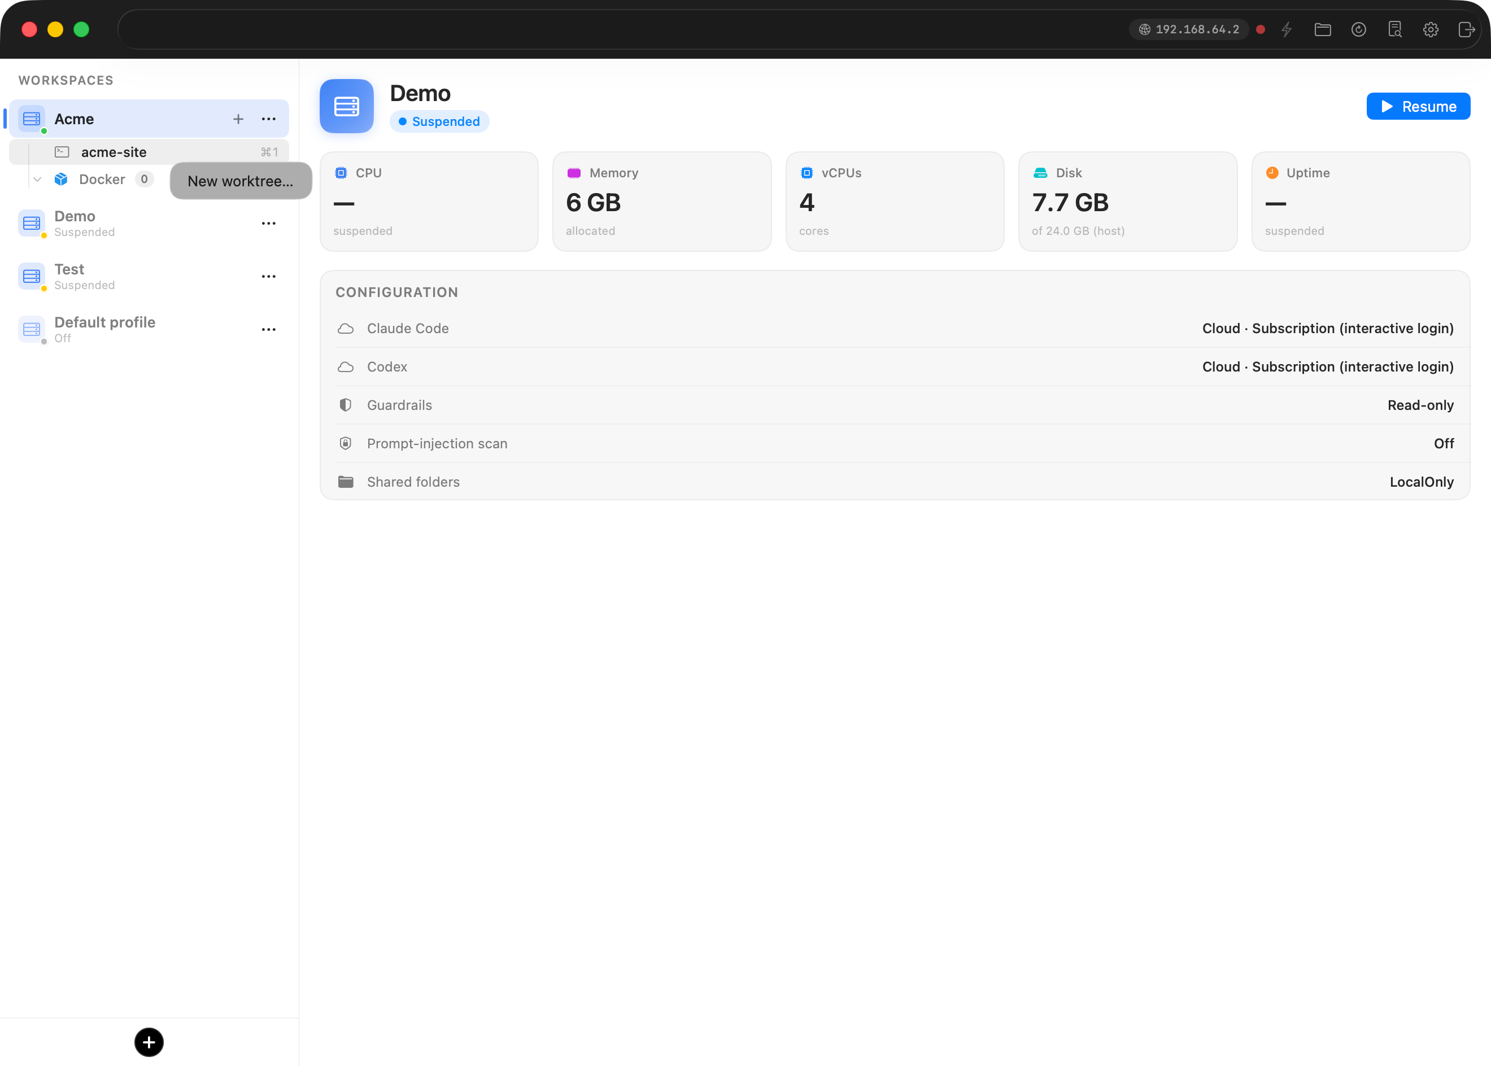Image resolution: width=1491 pixels, height=1066 pixels.
Task: Click the exit arrow icon at top right
Action: [x=1466, y=29]
